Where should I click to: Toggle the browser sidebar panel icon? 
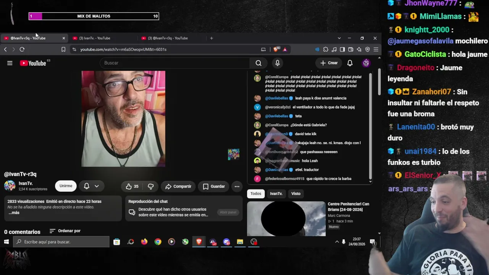coord(342,49)
